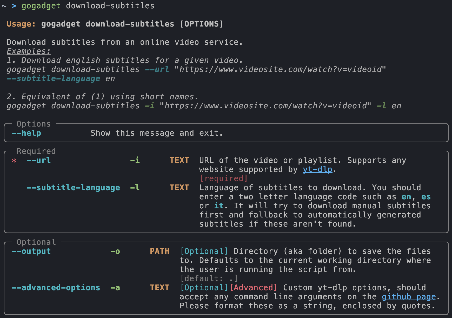Click the TEXT type for --advanced-options
The width and height of the screenshot is (452, 318).
click(159, 288)
